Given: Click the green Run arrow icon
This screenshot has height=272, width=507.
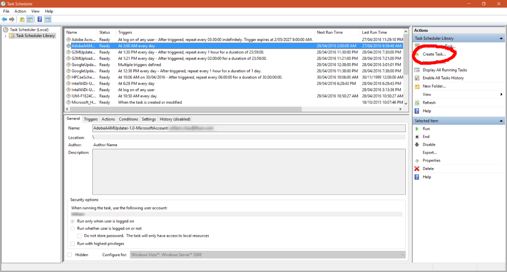Looking at the screenshot, I should click(417, 129).
